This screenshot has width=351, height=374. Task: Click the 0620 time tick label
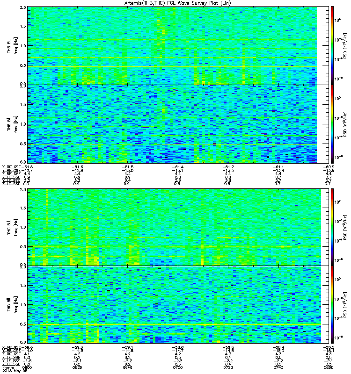(77, 367)
